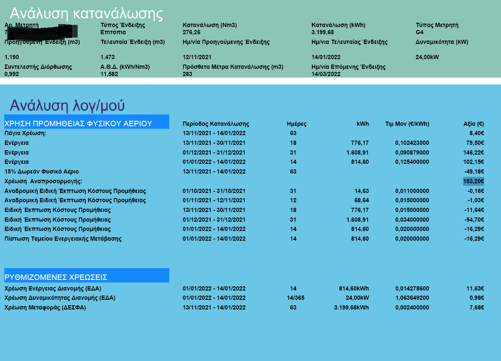Click the unit price 0,102423000
This screenshot has width=501, height=361.
click(x=412, y=143)
